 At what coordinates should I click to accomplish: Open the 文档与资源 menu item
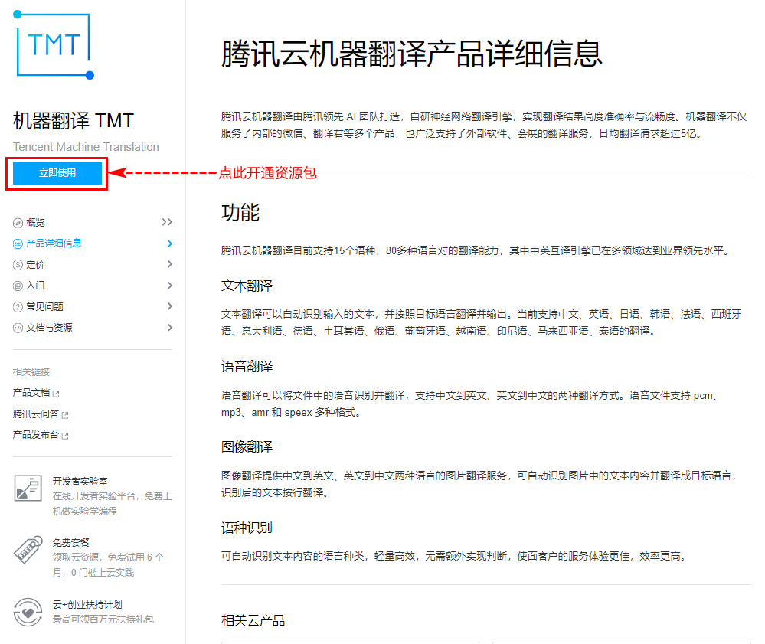tap(49, 328)
